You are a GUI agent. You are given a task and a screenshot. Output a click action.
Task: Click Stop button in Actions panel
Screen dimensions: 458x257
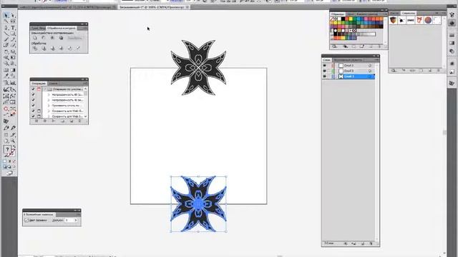pos(36,121)
